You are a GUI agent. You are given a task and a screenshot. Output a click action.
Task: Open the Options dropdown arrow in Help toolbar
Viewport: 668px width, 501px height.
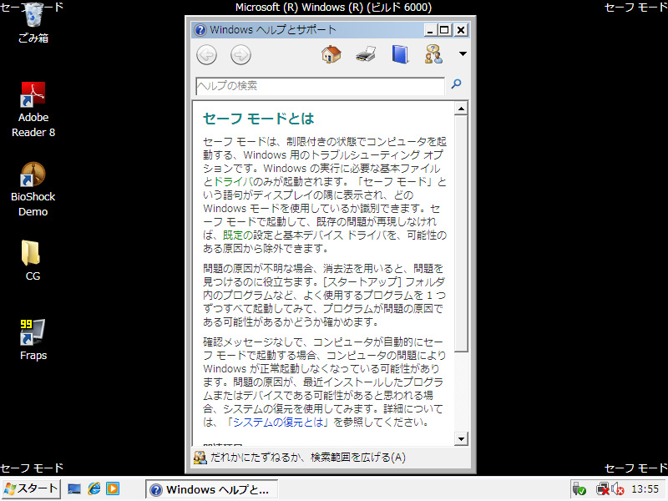463,55
